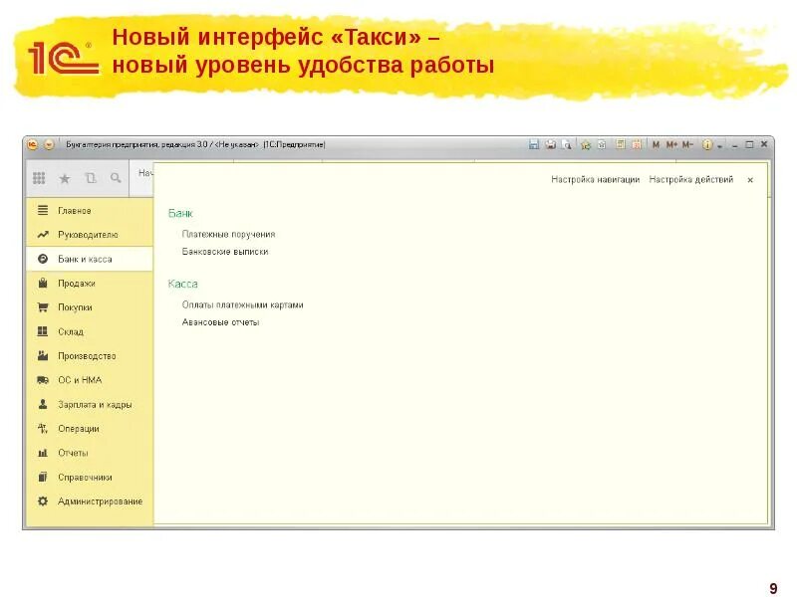Open the sections menu grid icon
The height and width of the screenshot is (597, 797).
[x=39, y=178]
